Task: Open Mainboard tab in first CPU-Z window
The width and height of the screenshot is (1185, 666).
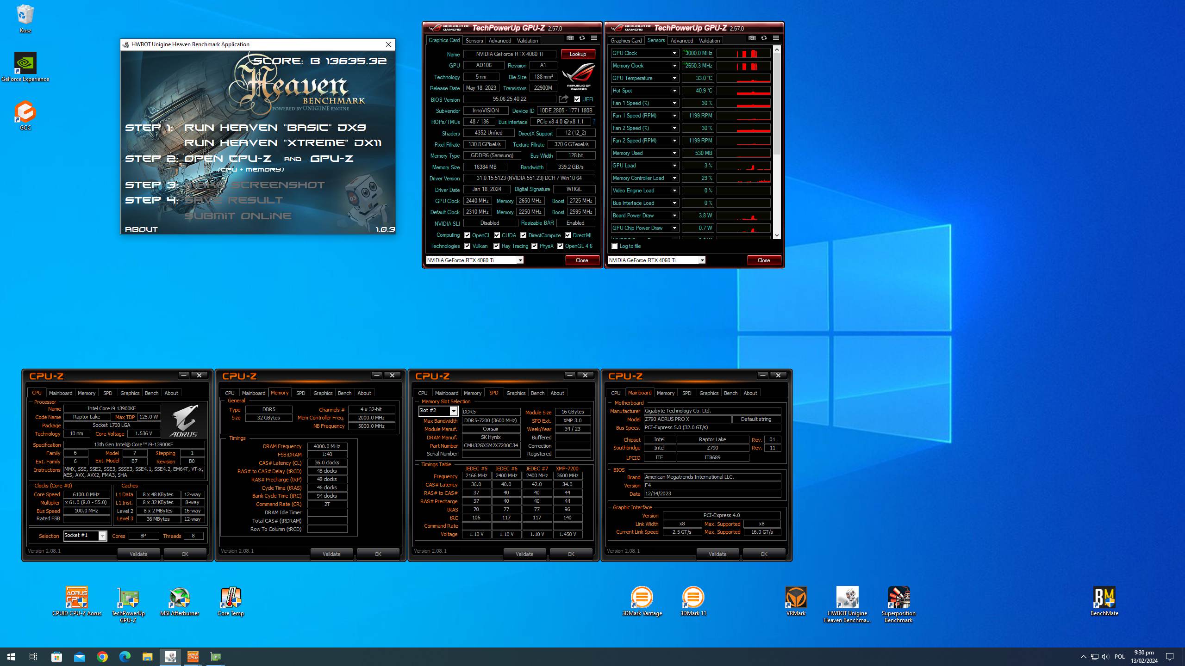Action: point(61,393)
